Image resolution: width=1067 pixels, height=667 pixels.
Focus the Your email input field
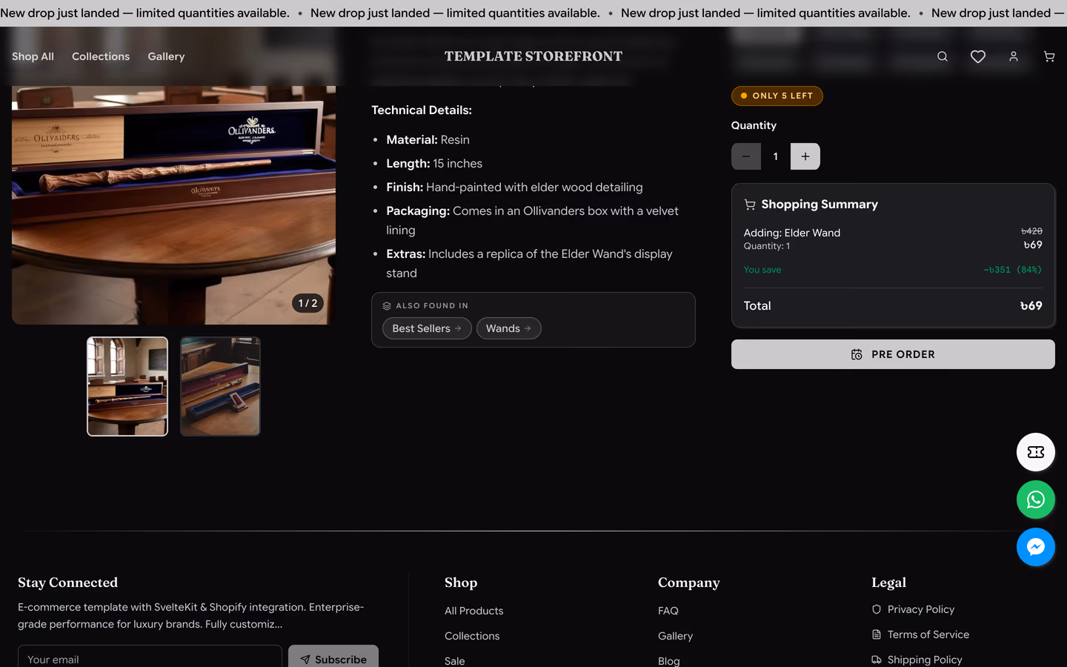coord(150,658)
